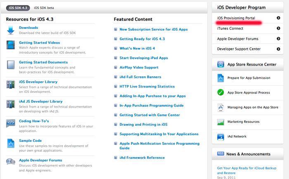Click the Getting Started Documents icon
The image size is (289, 179).
11,65
